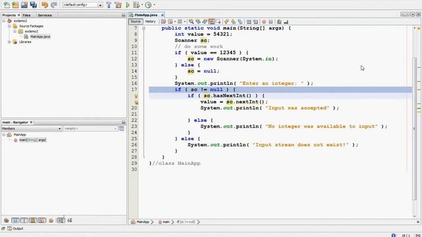This screenshot has width=422, height=237.
Task: Click the Start Macro Recording red icon
Action: coord(264,22)
